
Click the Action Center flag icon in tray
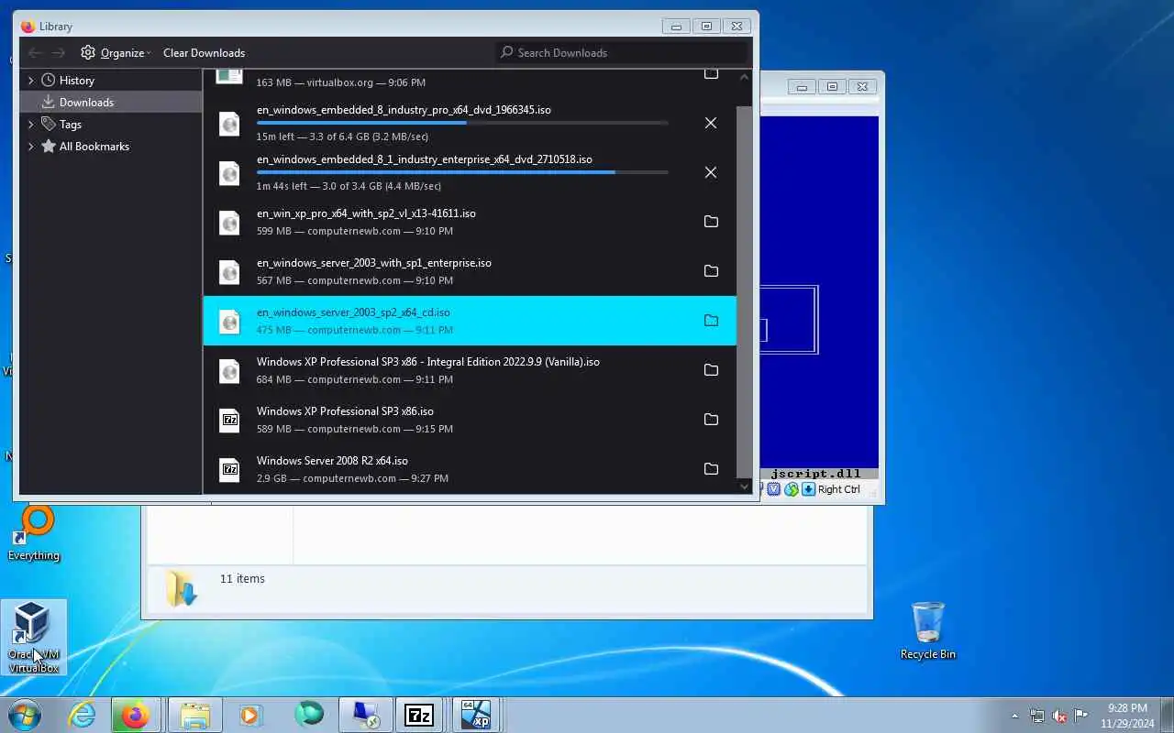click(x=1081, y=716)
